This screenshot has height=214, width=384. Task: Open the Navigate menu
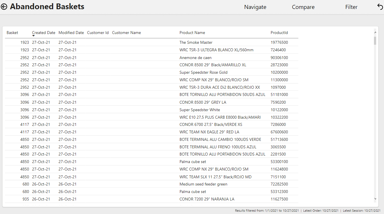(x=255, y=7)
